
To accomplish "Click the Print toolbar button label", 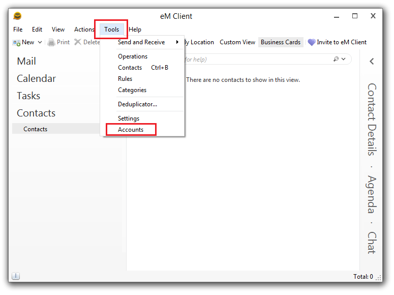I will (63, 42).
